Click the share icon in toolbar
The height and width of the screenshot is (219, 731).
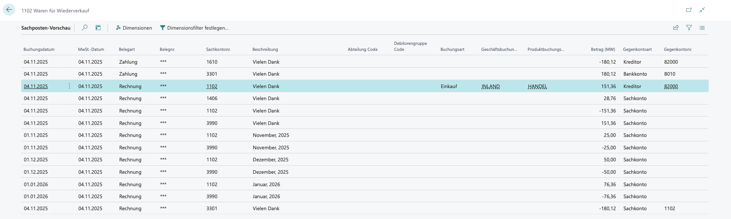[x=676, y=28]
